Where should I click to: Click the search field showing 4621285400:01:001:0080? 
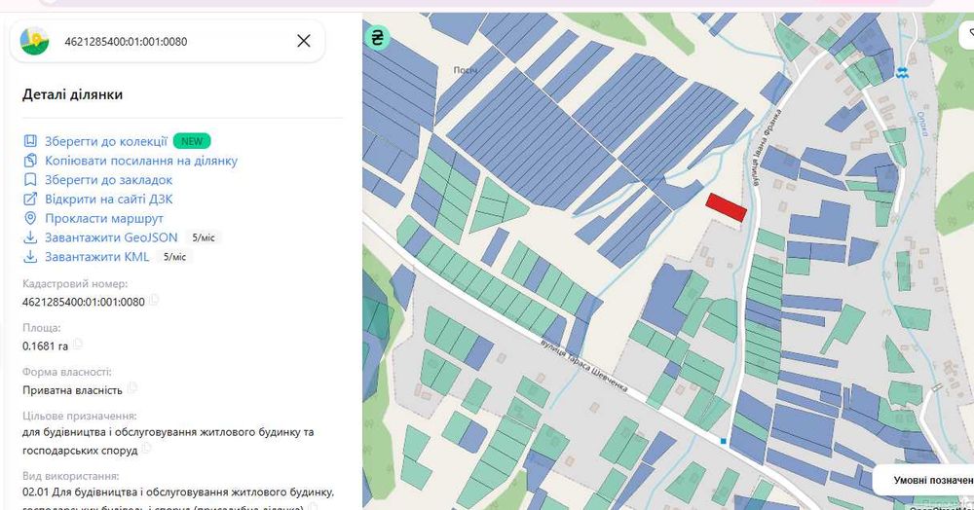pyautogui.click(x=168, y=41)
